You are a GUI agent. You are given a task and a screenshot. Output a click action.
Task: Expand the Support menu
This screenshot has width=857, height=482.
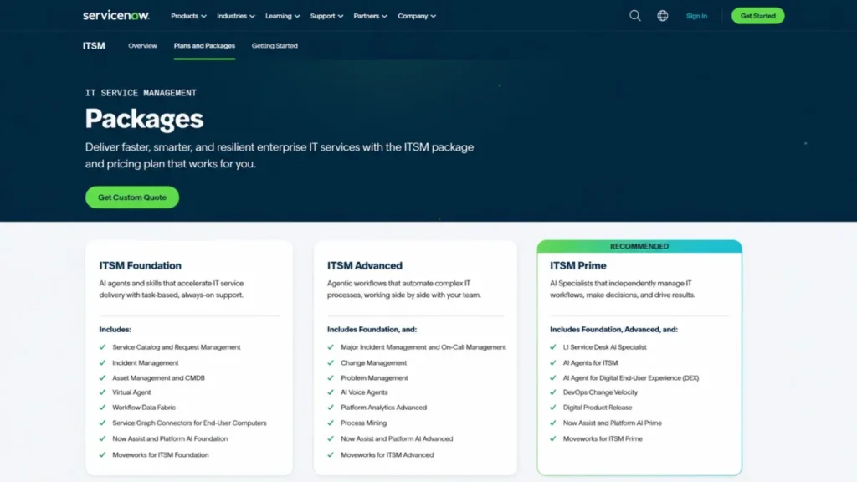[326, 16]
